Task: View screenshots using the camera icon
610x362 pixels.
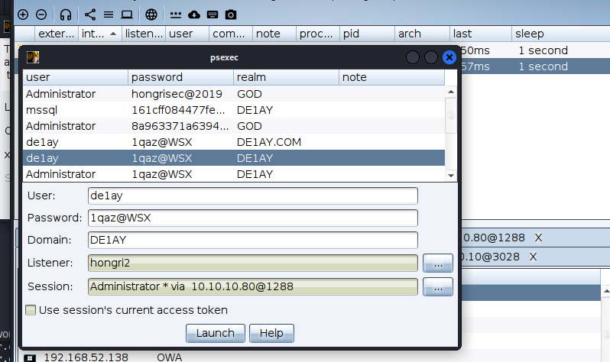Action: 231,15
